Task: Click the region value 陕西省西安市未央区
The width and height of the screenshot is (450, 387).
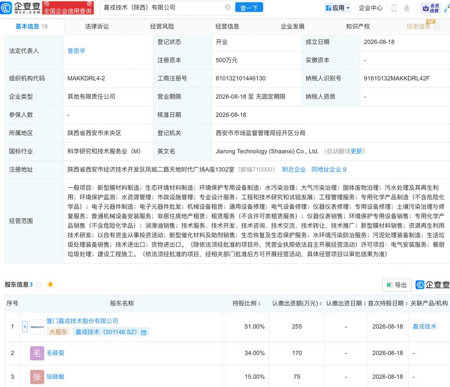Action: tap(94, 133)
